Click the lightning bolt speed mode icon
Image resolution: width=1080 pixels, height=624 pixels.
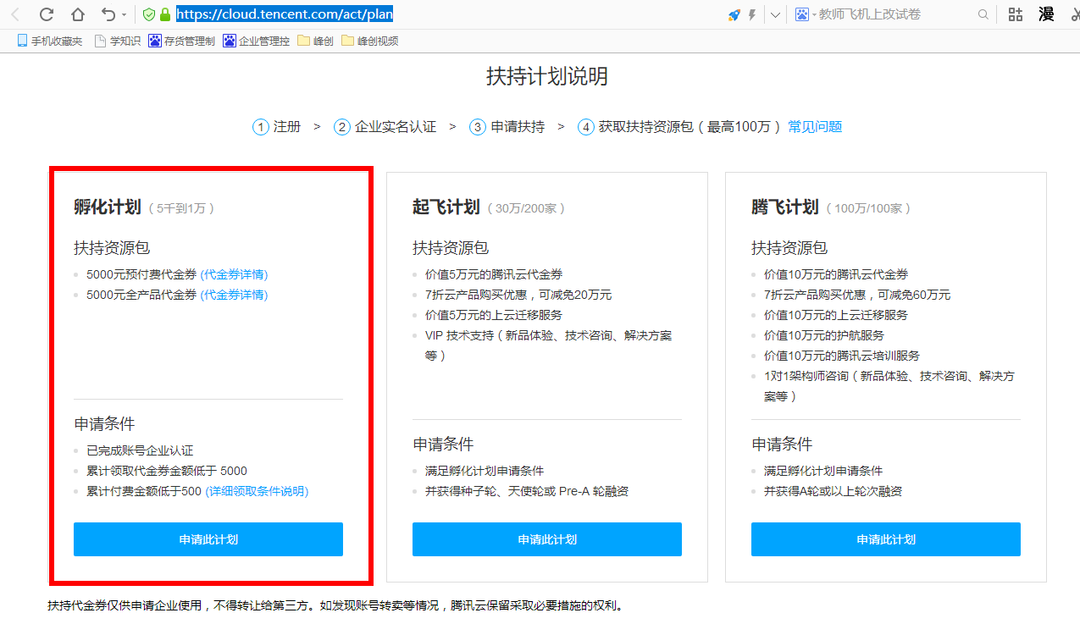(751, 14)
